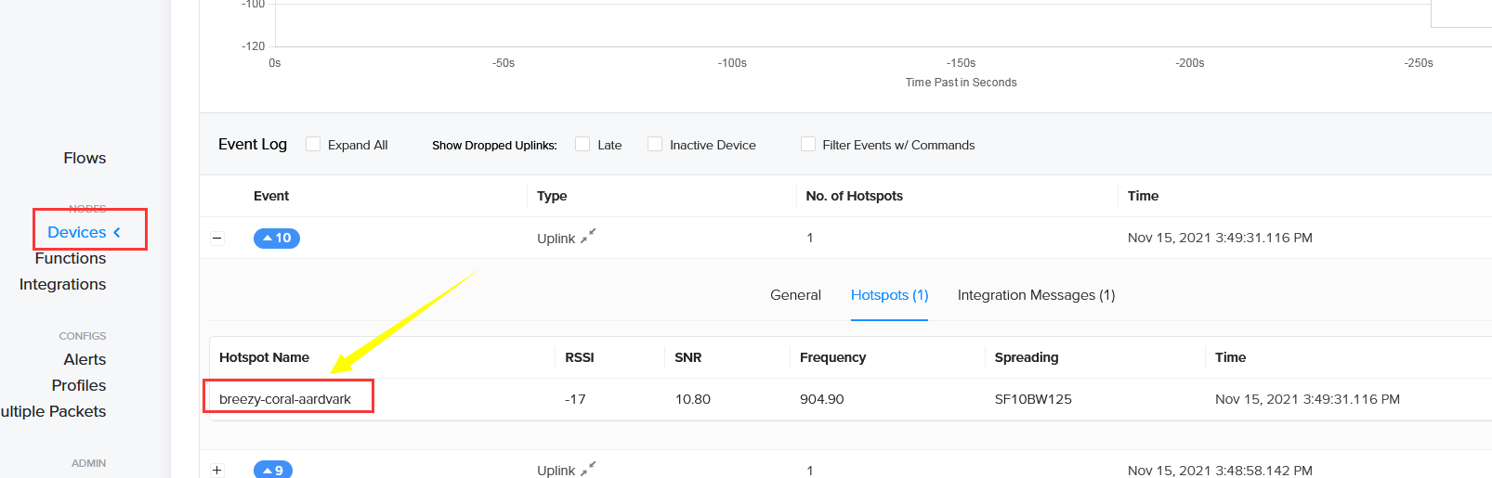Click the blue uplink 10 frame badge
Screen dimensions: 1492x478
277,239
